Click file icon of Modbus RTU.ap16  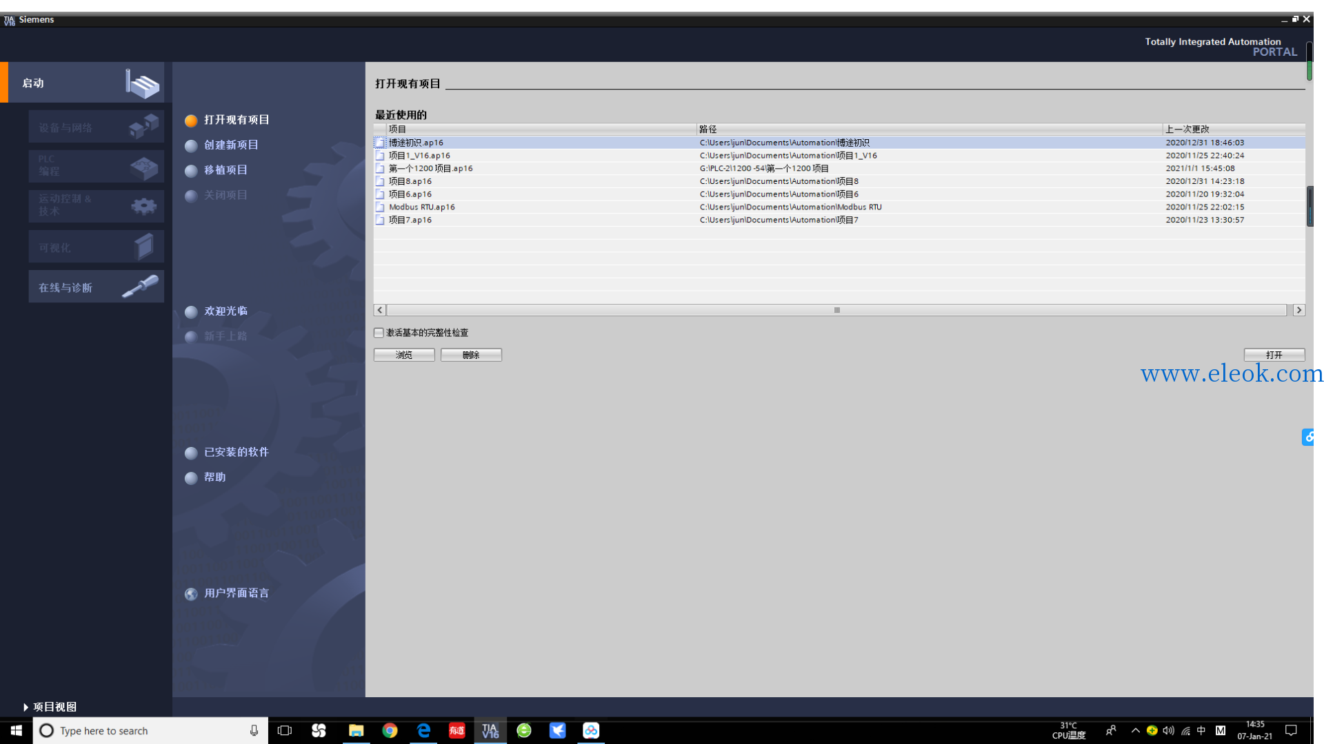point(380,207)
